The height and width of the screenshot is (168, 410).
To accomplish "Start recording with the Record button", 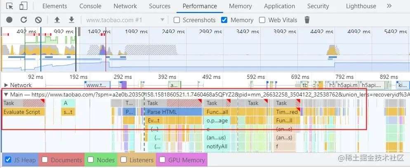I will [x=9, y=20].
